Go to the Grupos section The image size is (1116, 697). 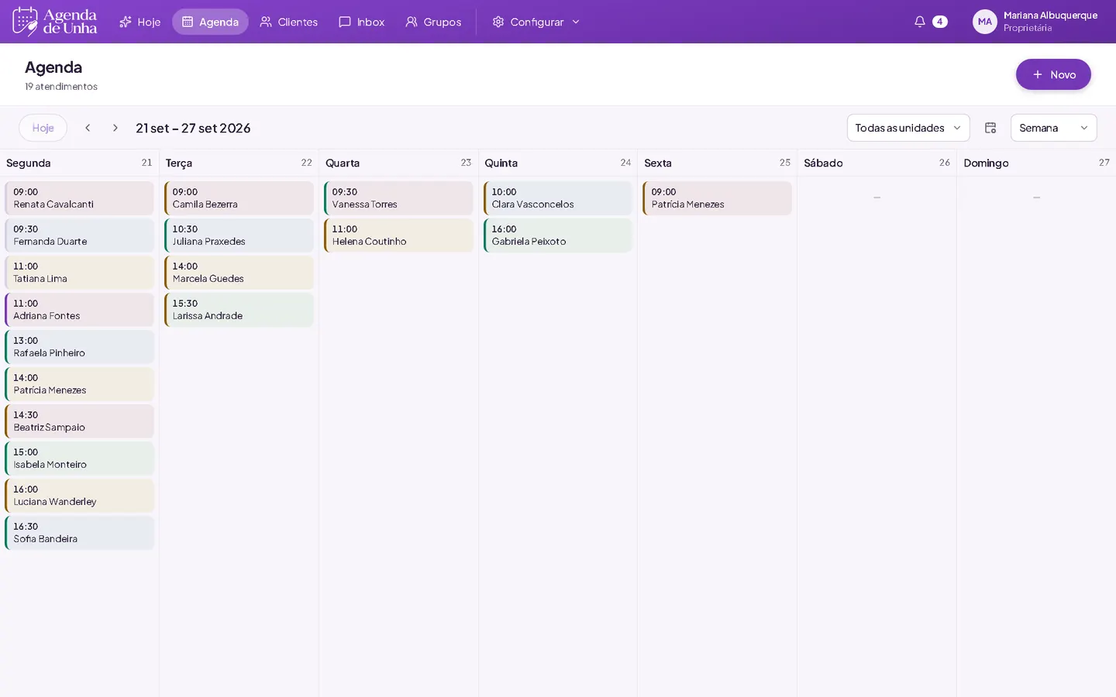(x=433, y=22)
